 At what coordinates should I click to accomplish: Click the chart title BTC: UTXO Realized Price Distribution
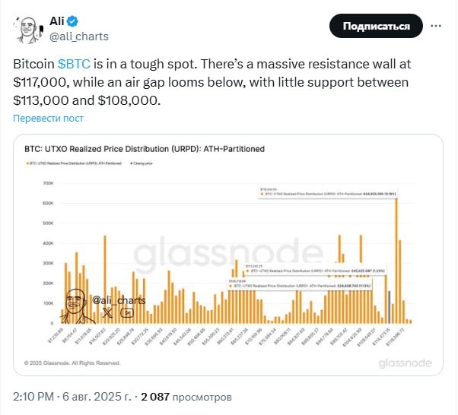pos(145,149)
